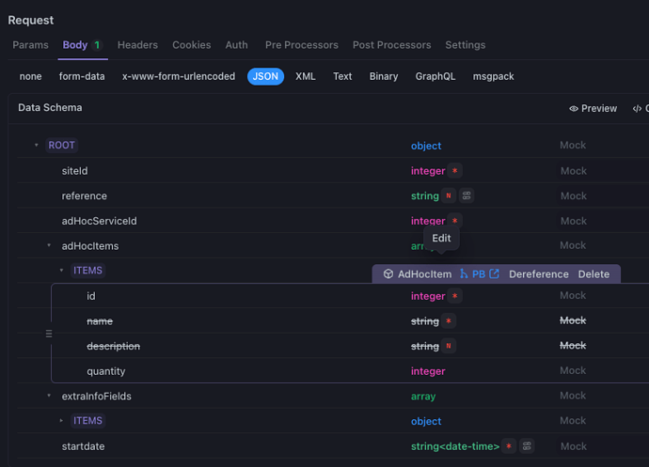Click the required asterisk badge on siteId
The width and height of the screenshot is (649, 467).
coord(455,171)
